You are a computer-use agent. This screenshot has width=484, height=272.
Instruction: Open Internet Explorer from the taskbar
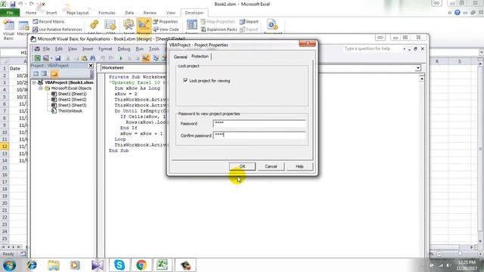click(x=32, y=265)
